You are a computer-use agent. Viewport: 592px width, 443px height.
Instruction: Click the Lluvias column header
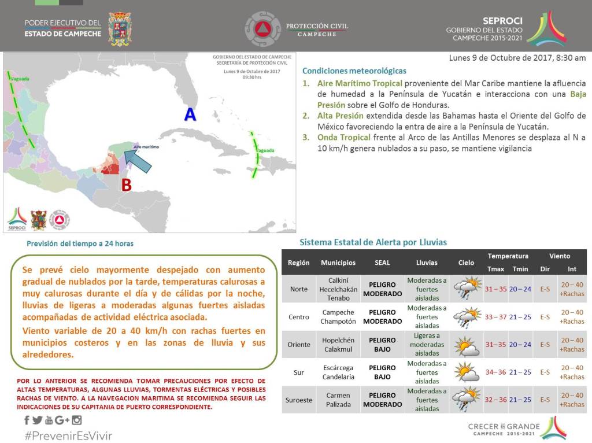click(427, 263)
